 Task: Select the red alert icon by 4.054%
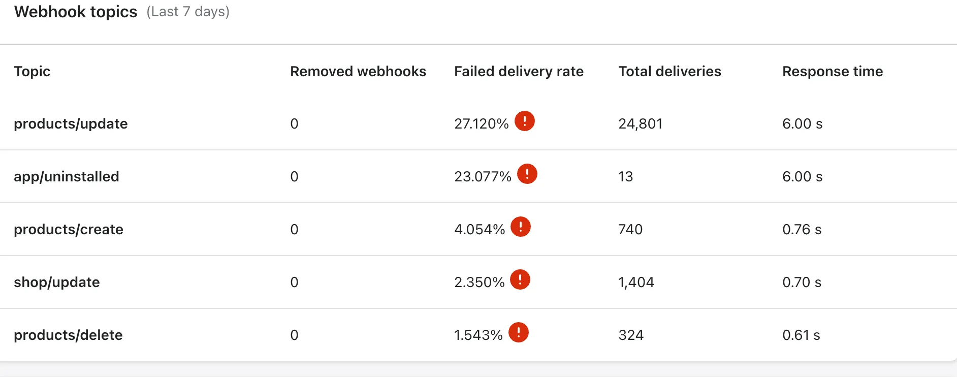pos(521,227)
